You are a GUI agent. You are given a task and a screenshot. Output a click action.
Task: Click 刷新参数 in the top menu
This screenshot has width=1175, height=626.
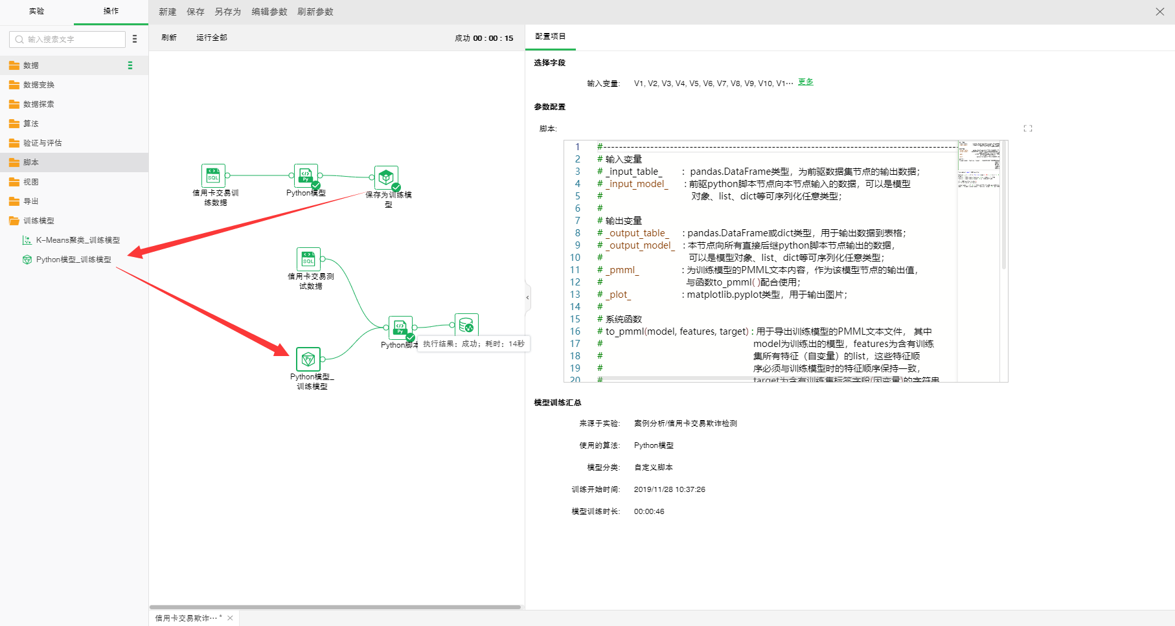click(x=315, y=12)
